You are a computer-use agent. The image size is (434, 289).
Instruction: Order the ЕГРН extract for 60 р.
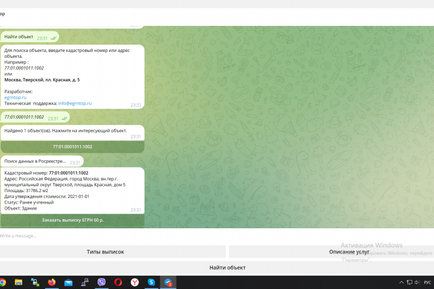click(72, 220)
